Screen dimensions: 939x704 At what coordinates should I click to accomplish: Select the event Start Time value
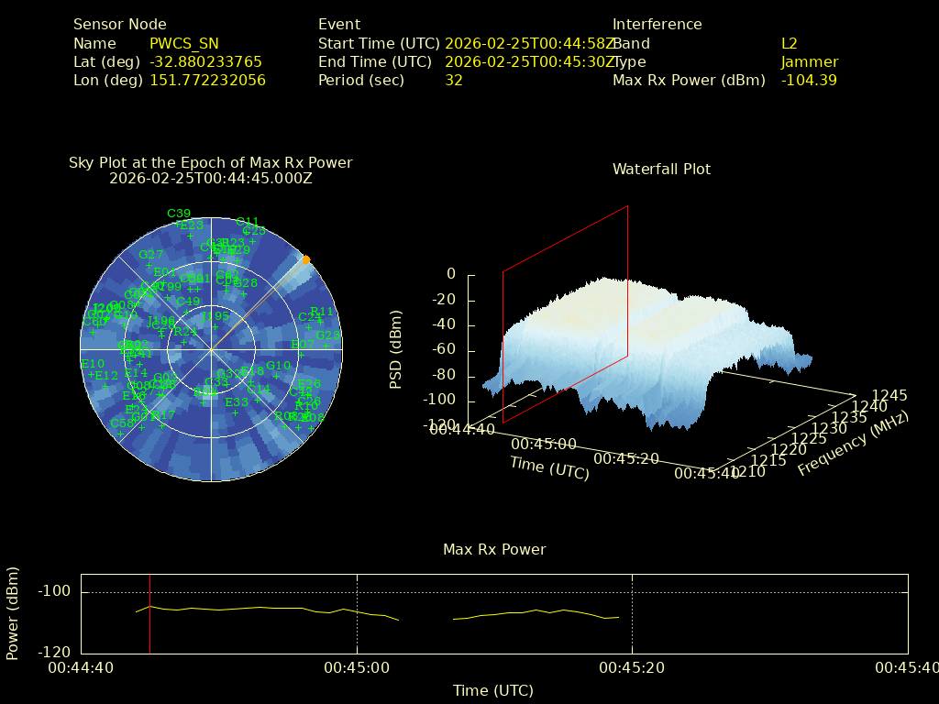point(528,43)
